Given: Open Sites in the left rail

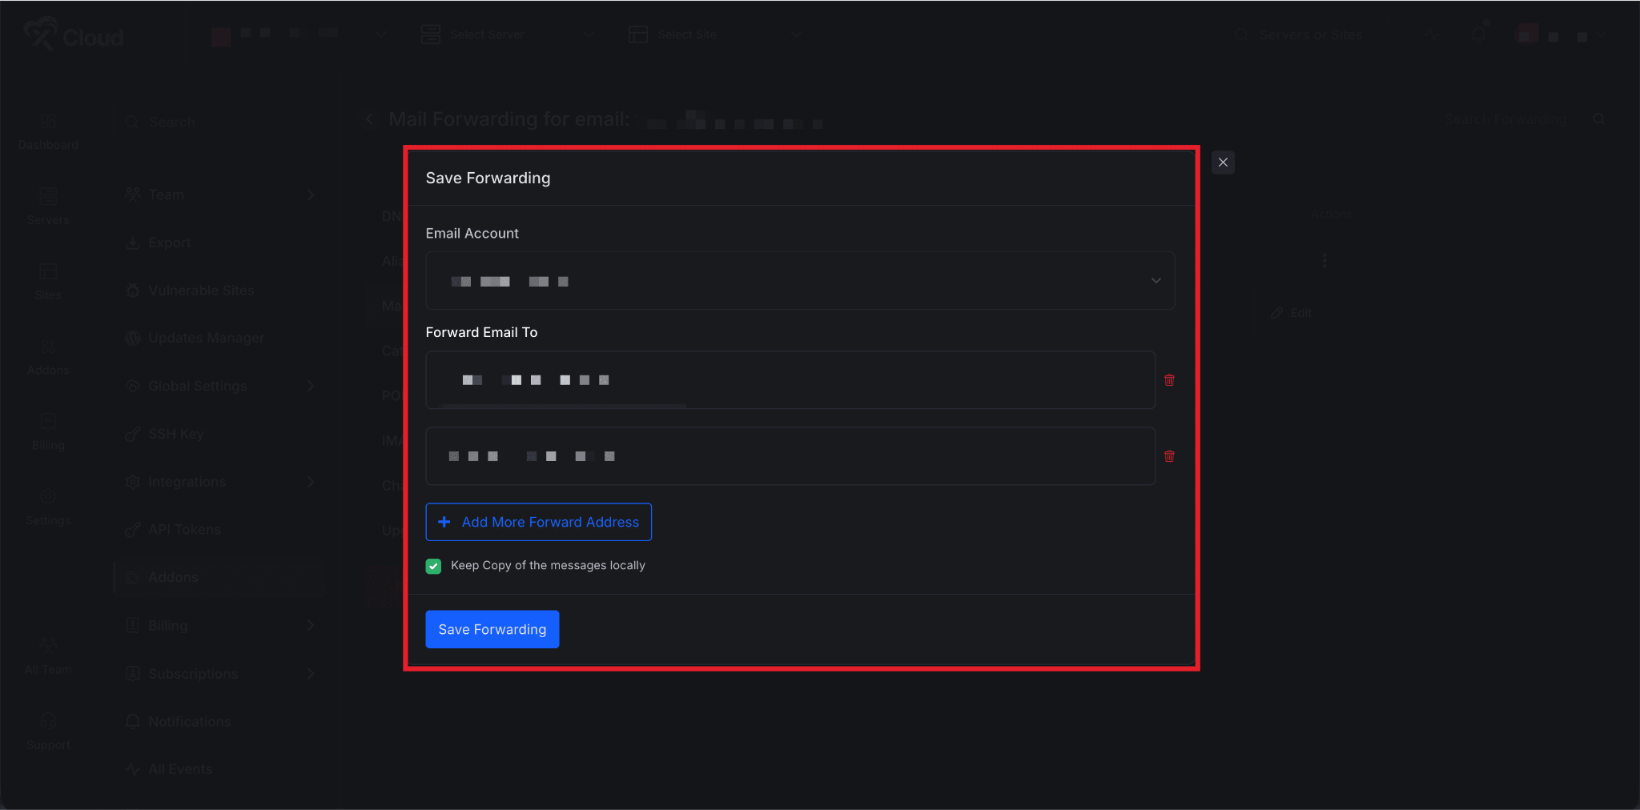Looking at the screenshot, I should click(x=48, y=282).
